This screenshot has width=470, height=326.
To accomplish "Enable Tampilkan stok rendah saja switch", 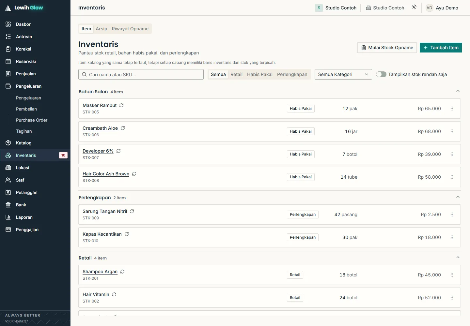I will (x=381, y=74).
